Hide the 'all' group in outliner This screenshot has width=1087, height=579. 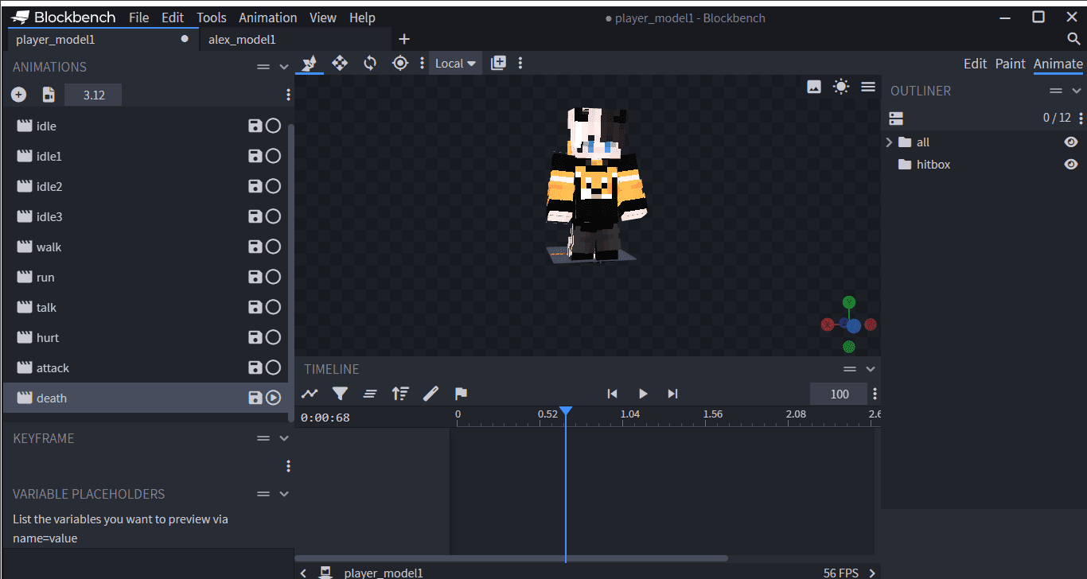click(1071, 142)
